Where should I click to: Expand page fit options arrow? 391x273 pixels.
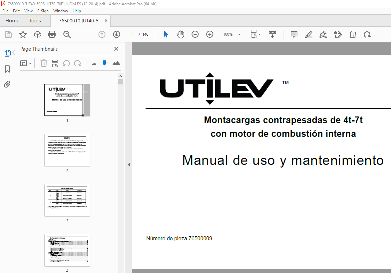click(259, 34)
